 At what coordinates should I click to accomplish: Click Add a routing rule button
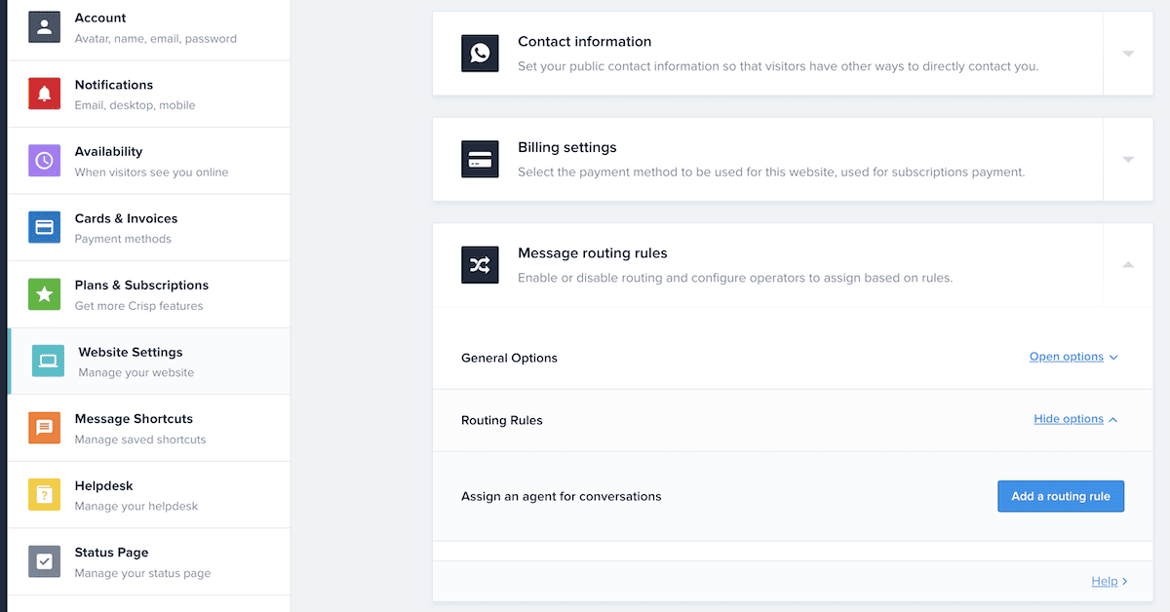point(1061,496)
